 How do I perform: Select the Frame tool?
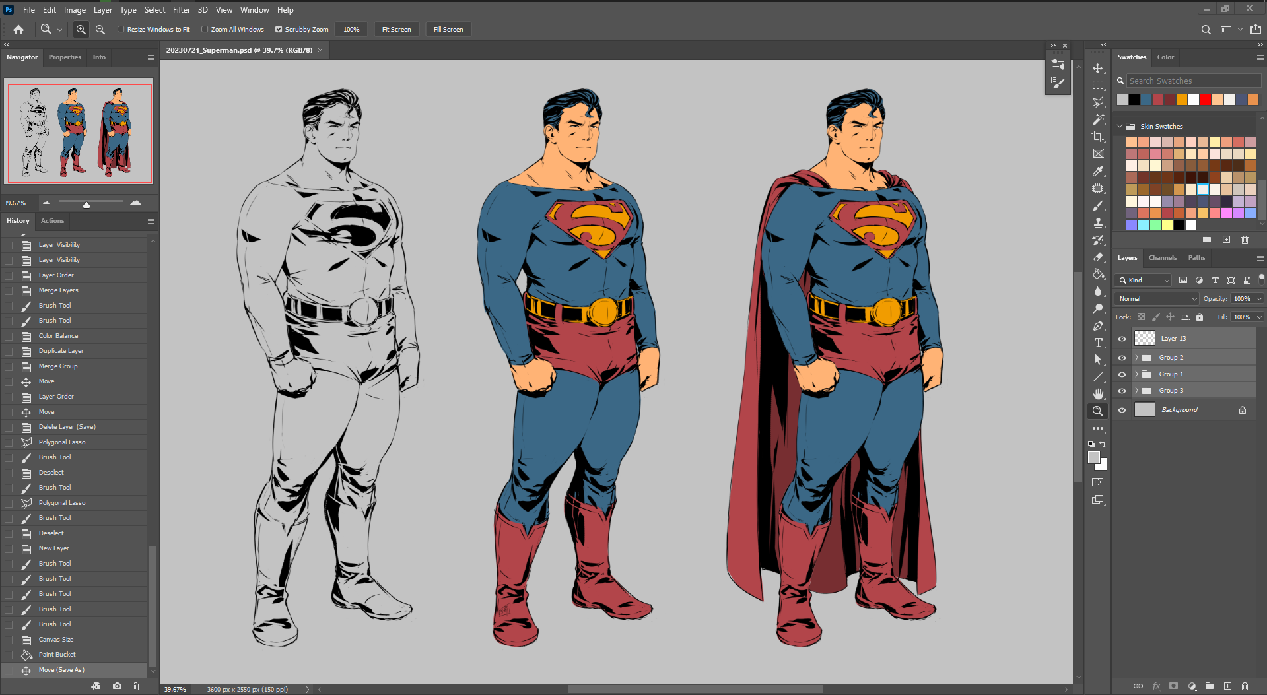1097,154
